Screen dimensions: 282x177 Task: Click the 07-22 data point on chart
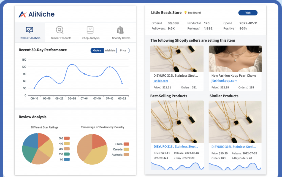tap(122, 83)
